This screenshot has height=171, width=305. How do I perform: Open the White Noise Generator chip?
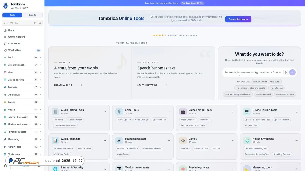pyautogui.click(x=152, y=149)
